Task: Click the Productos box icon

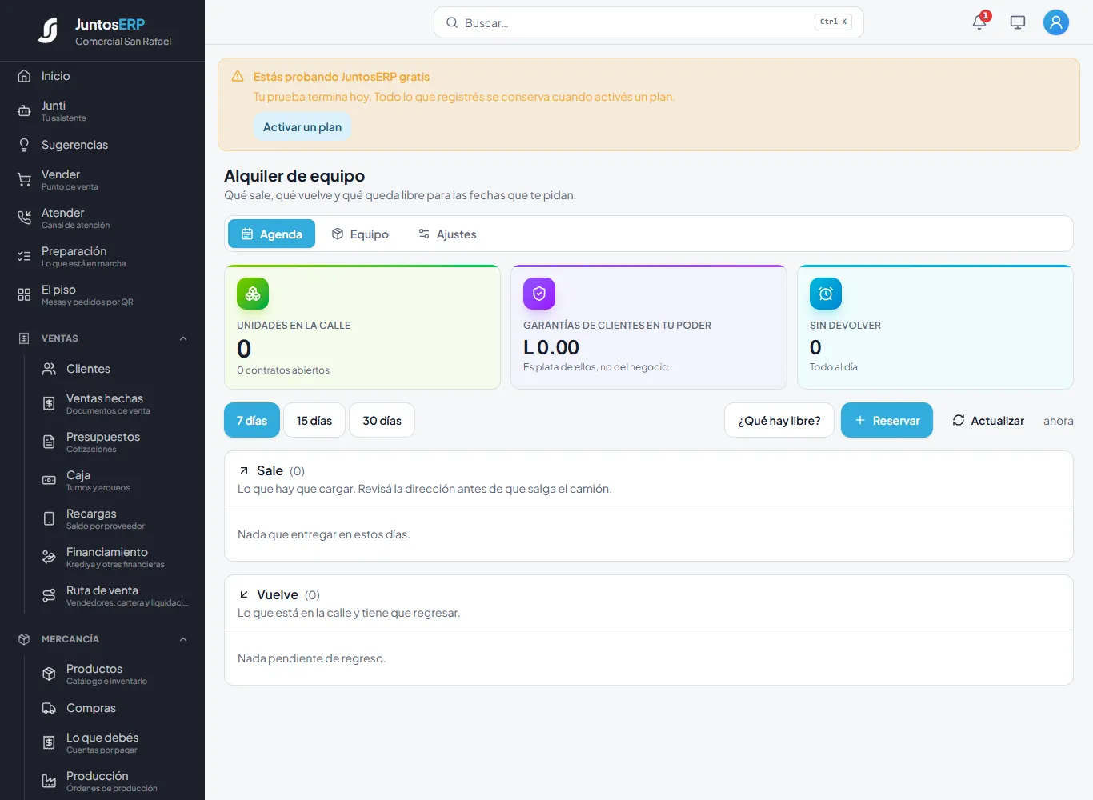Action: pyautogui.click(x=49, y=674)
